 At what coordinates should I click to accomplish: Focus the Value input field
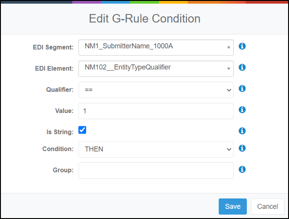click(x=156, y=111)
